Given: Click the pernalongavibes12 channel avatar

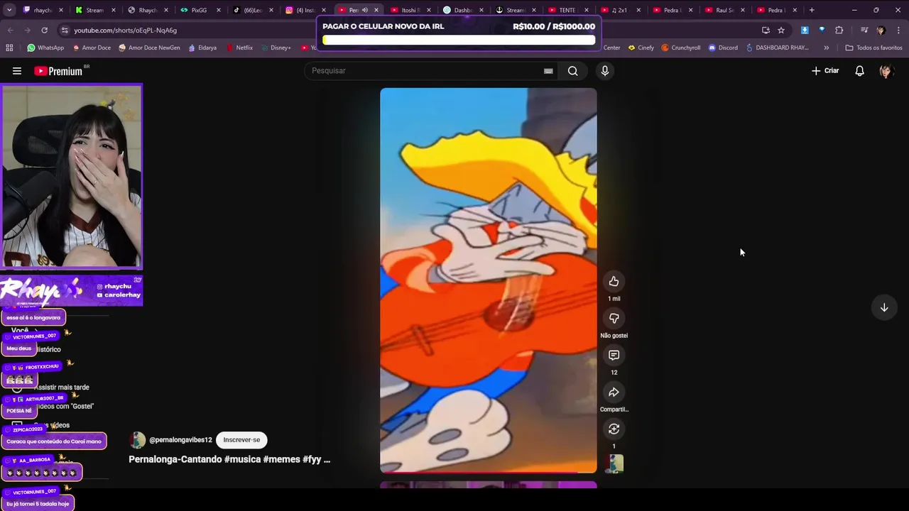Looking at the screenshot, I should pyautogui.click(x=137, y=440).
